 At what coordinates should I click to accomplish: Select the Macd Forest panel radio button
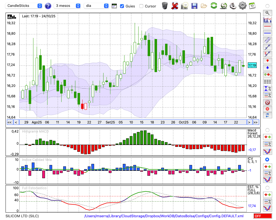pyautogui.click(x=267, y=130)
